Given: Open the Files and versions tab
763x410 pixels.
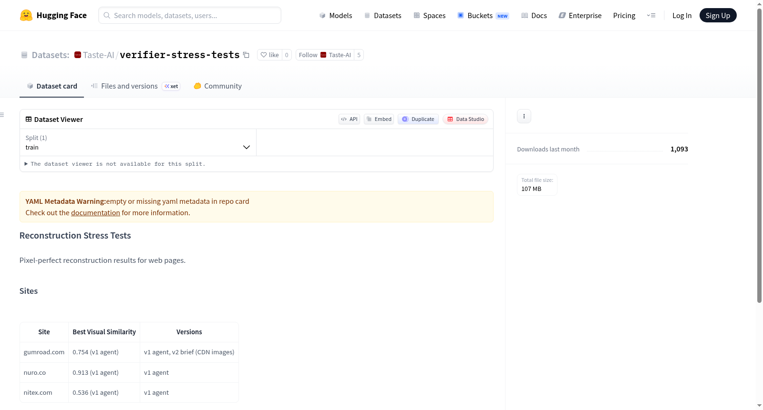Looking at the screenshot, I should coord(135,86).
